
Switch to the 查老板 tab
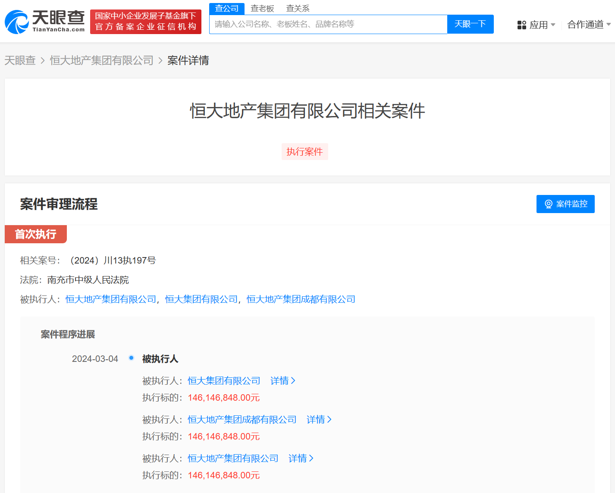click(262, 8)
